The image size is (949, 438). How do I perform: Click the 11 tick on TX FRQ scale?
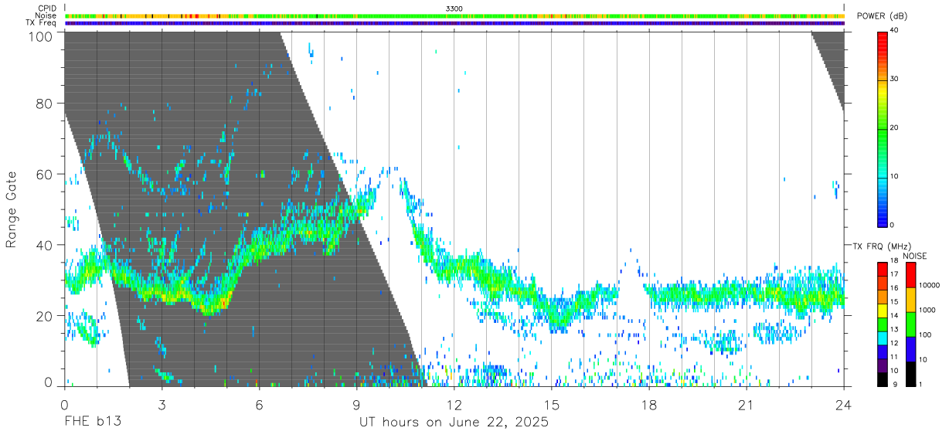(x=893, y=357)
